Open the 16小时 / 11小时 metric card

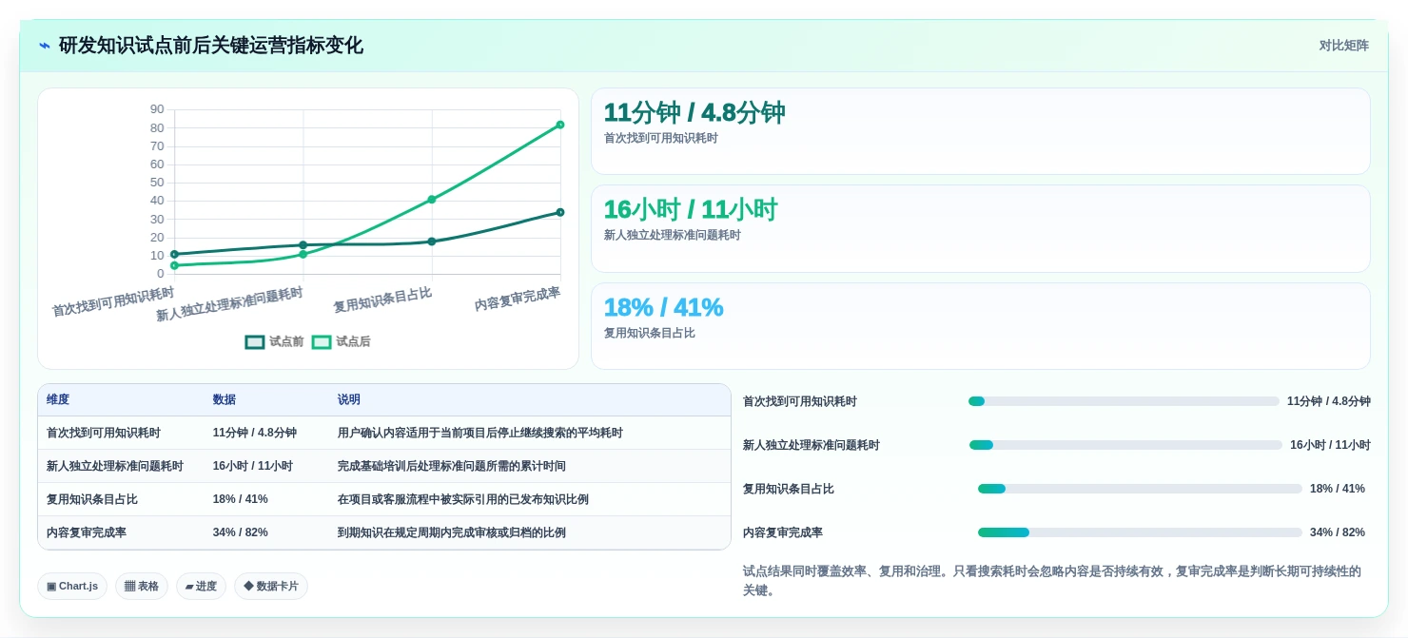point(981,229)
